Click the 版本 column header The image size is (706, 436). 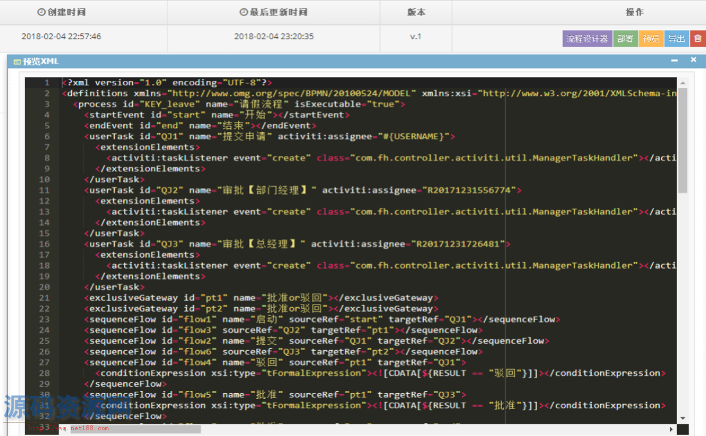click(x=416, y=12)
